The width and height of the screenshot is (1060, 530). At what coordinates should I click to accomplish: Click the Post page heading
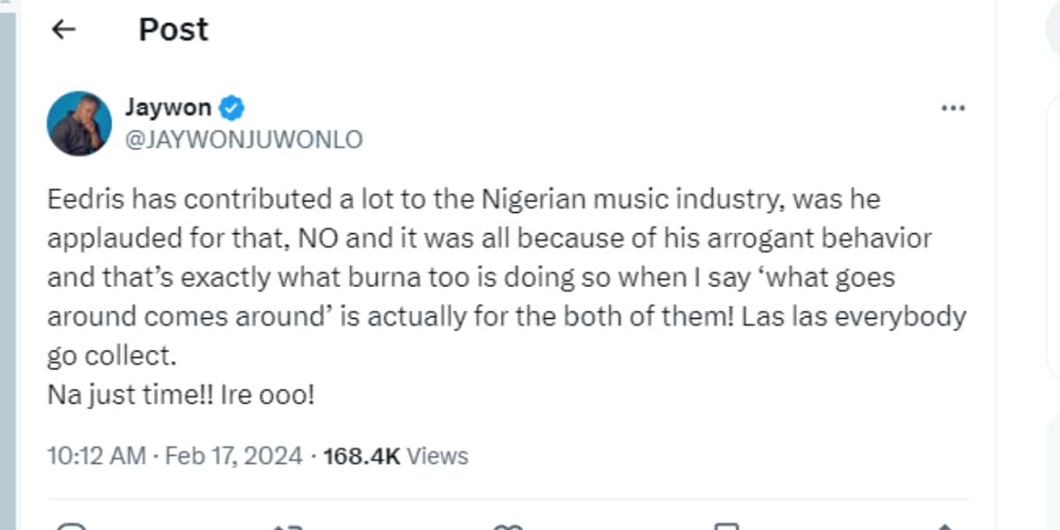pyautogui.click(x=173, y=30)
